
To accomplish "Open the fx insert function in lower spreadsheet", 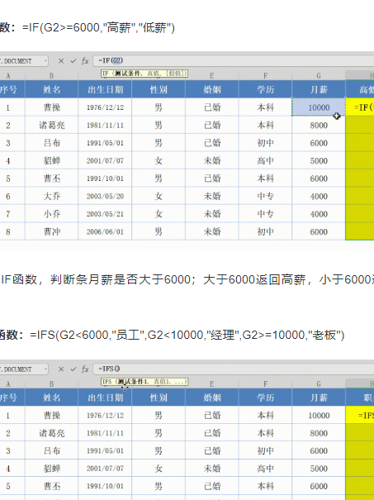I will coord(85,369).
